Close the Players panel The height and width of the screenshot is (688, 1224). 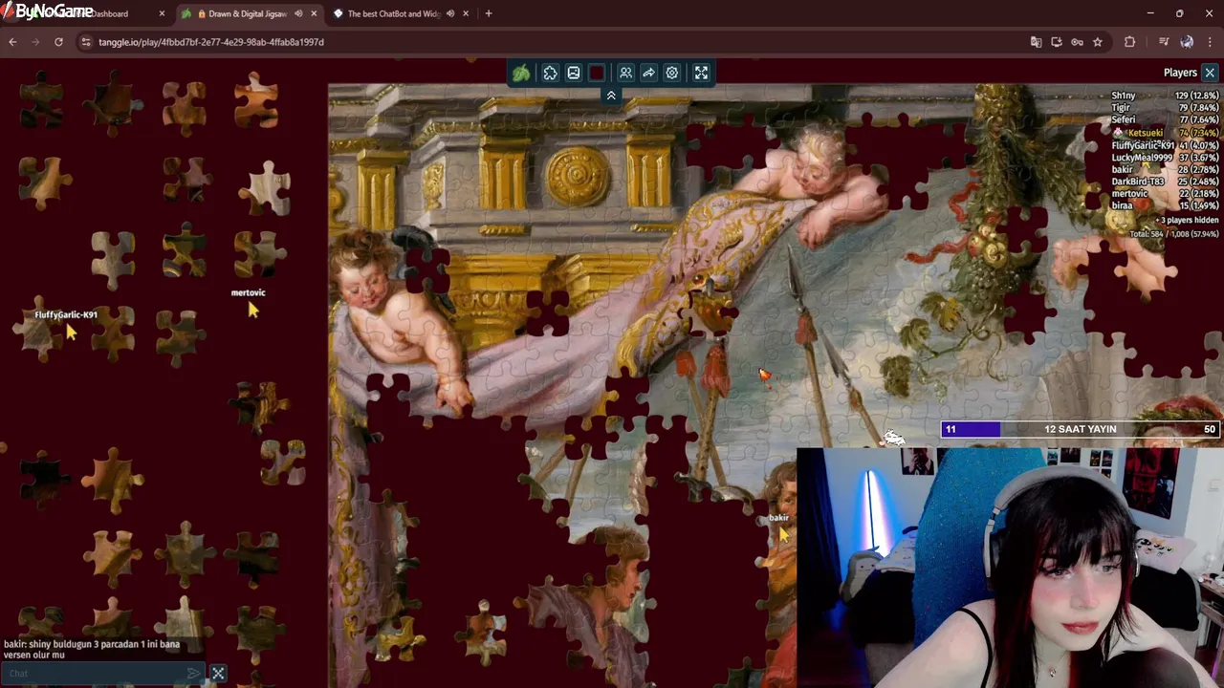point(1210,73)
